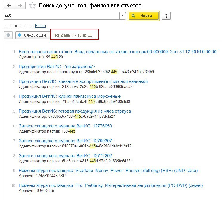The width and height of the screenshot is (222, 200).
Task: Click the Найти search button
Action: pos(144,16)
